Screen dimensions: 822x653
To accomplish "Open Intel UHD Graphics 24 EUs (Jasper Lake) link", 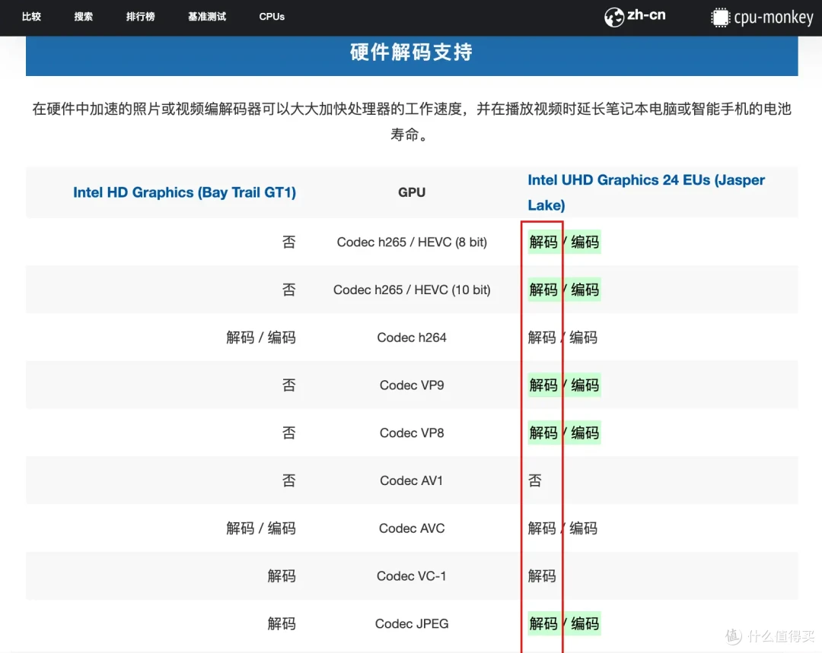I will coord(646,192).
